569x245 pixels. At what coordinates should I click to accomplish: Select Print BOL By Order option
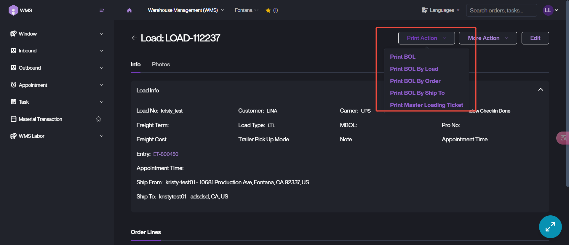415,81
